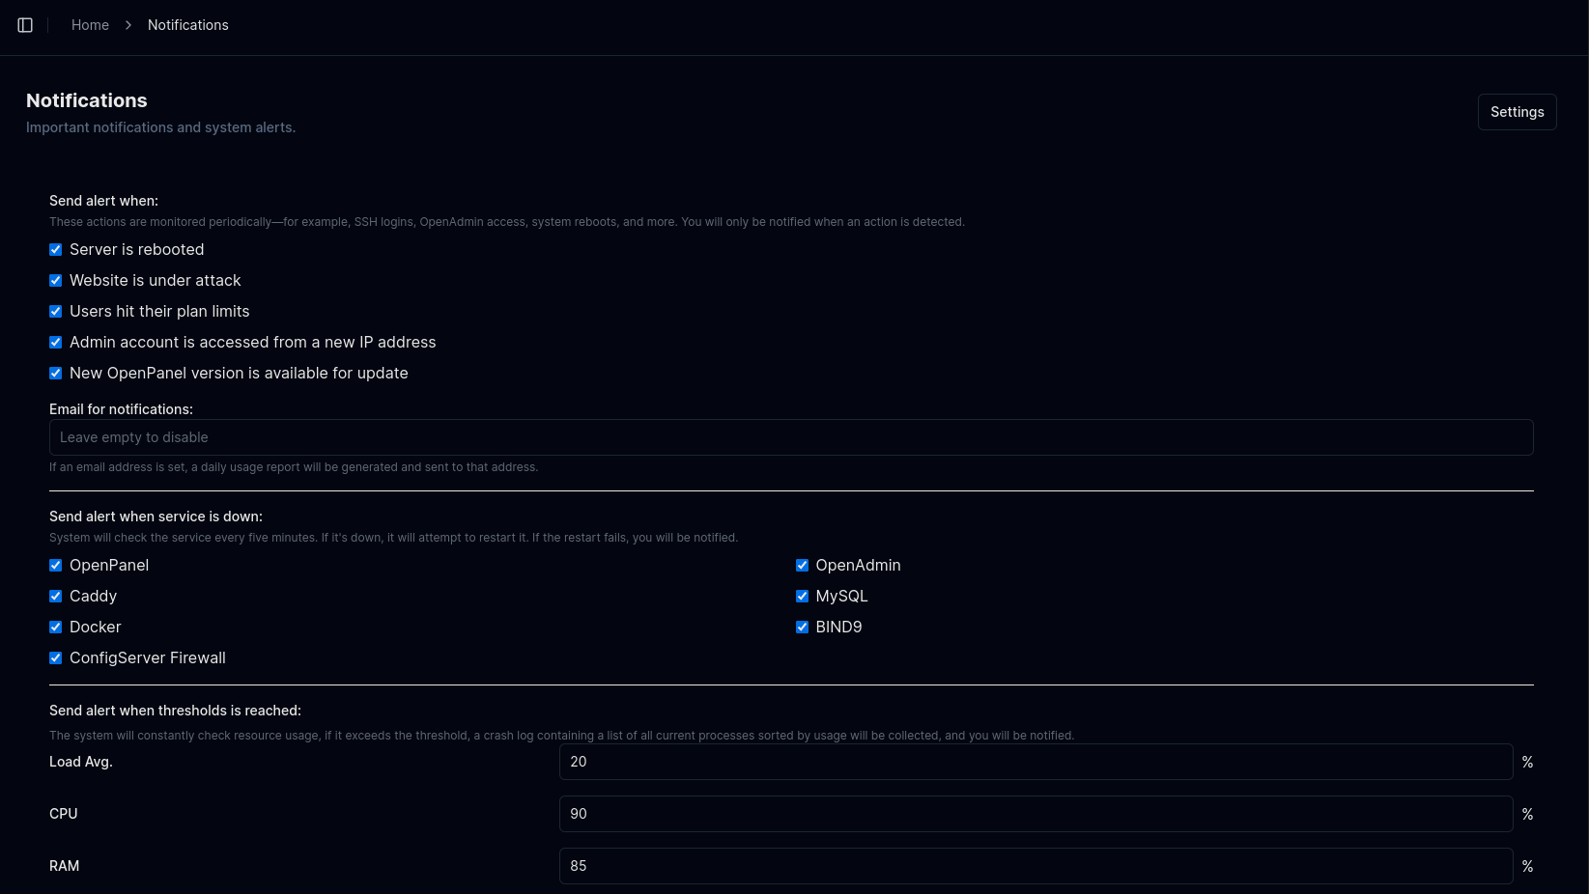
Task: Edit the RAM threshold value
Action: (x=1036, y=866)
